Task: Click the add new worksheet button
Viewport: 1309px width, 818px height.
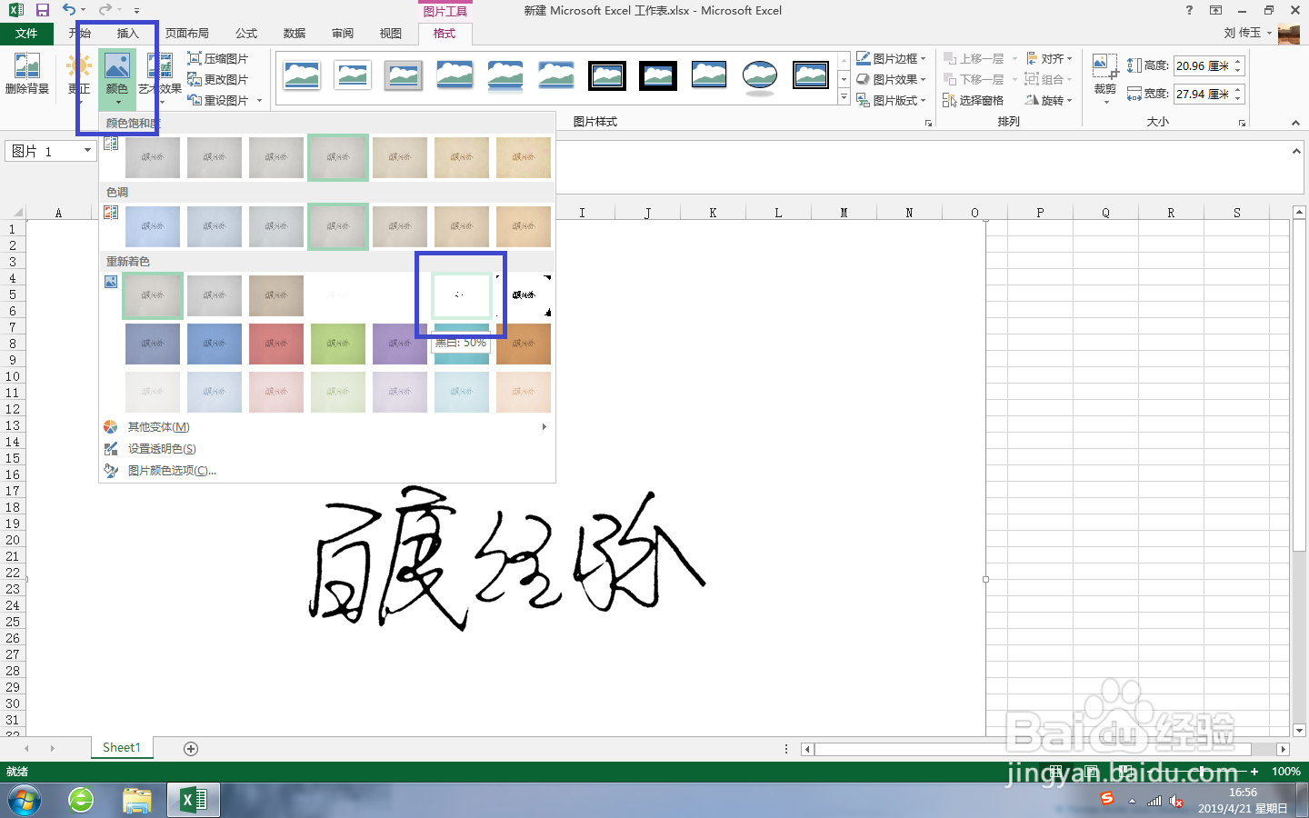Action: pos(190,747)
